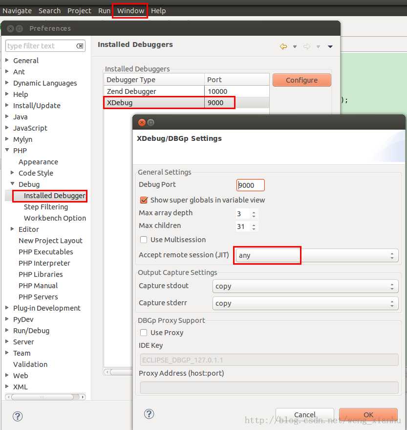
Task: Click Cancel in XDebug settings
Action: (x=305, y=415)
